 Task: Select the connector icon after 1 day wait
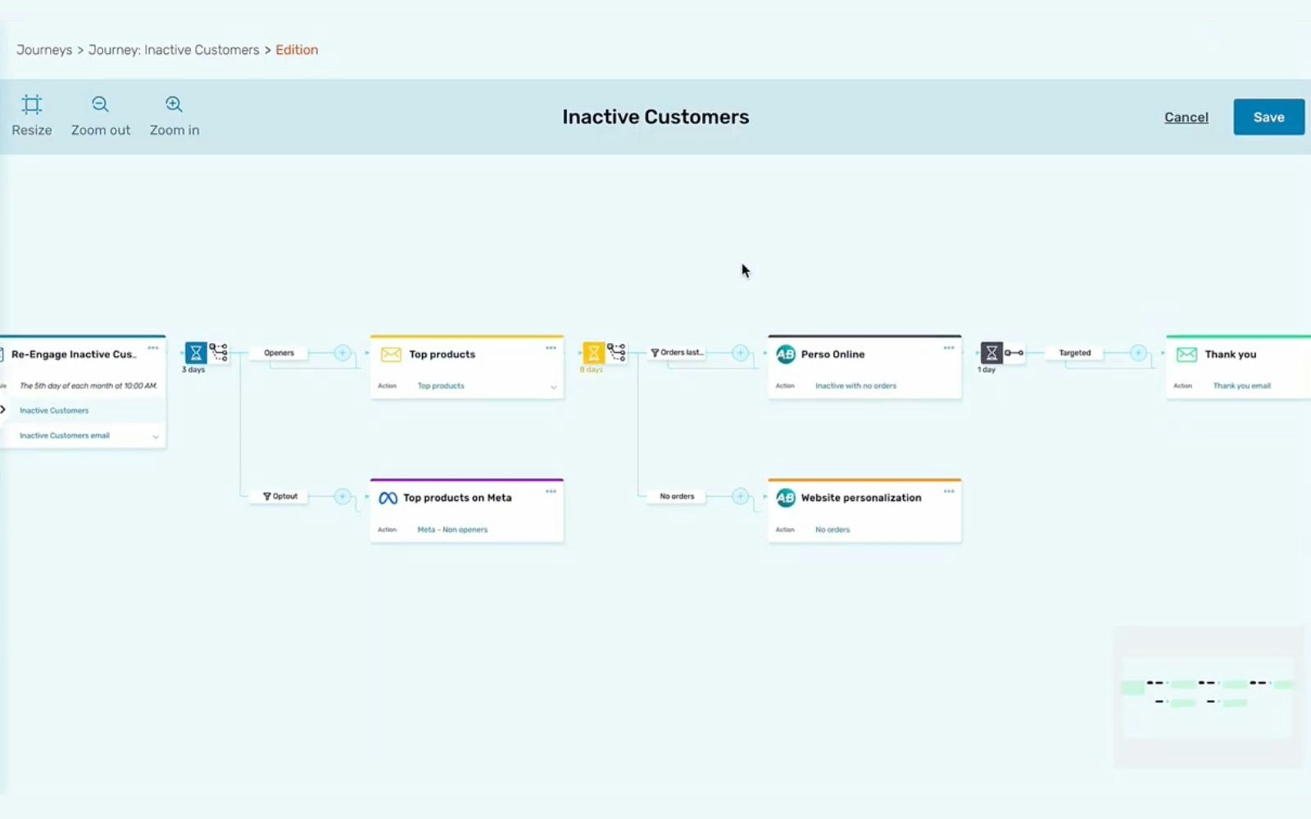coord(1014,353)
